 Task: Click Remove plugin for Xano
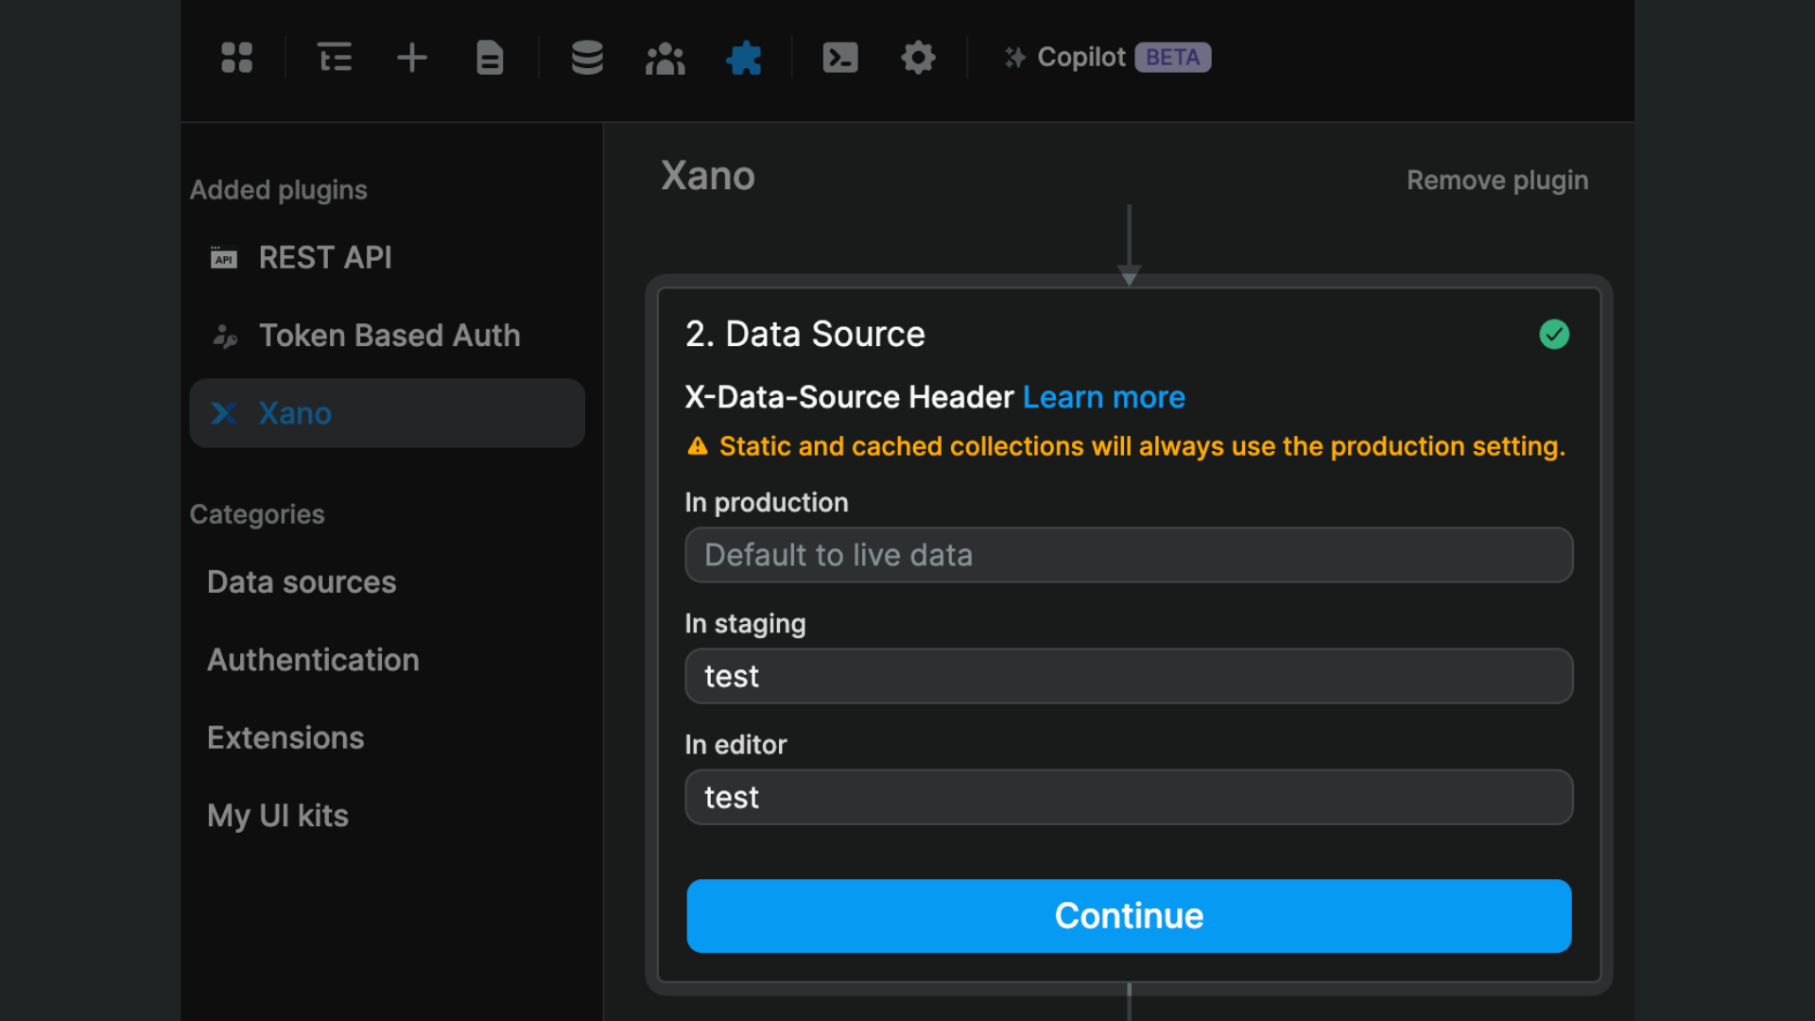click(x=1497, y=180)
